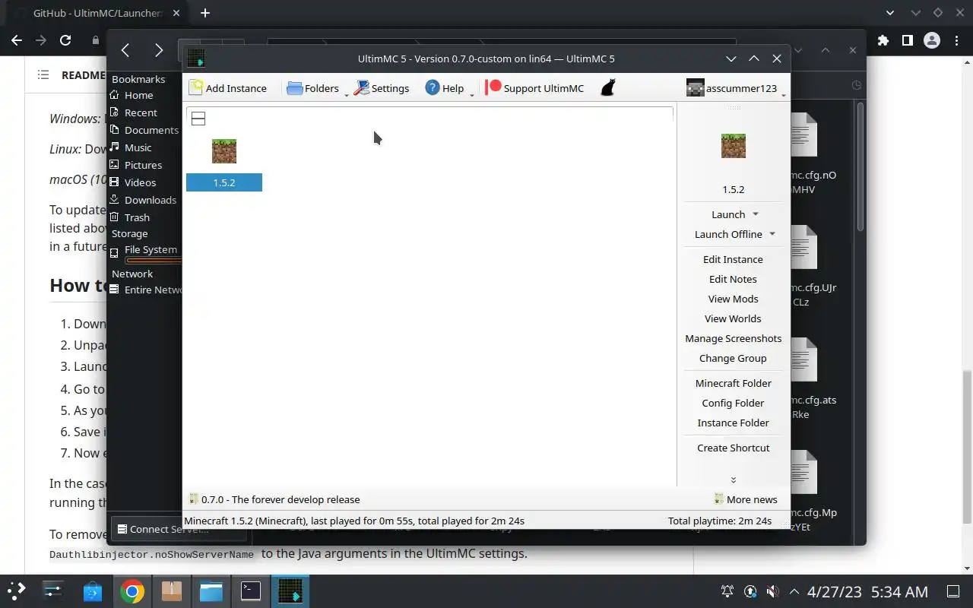The height and width of the screenshot is (608, 973).
Task: Open README outline list icon on GitHub
Action: coord(43,74)
